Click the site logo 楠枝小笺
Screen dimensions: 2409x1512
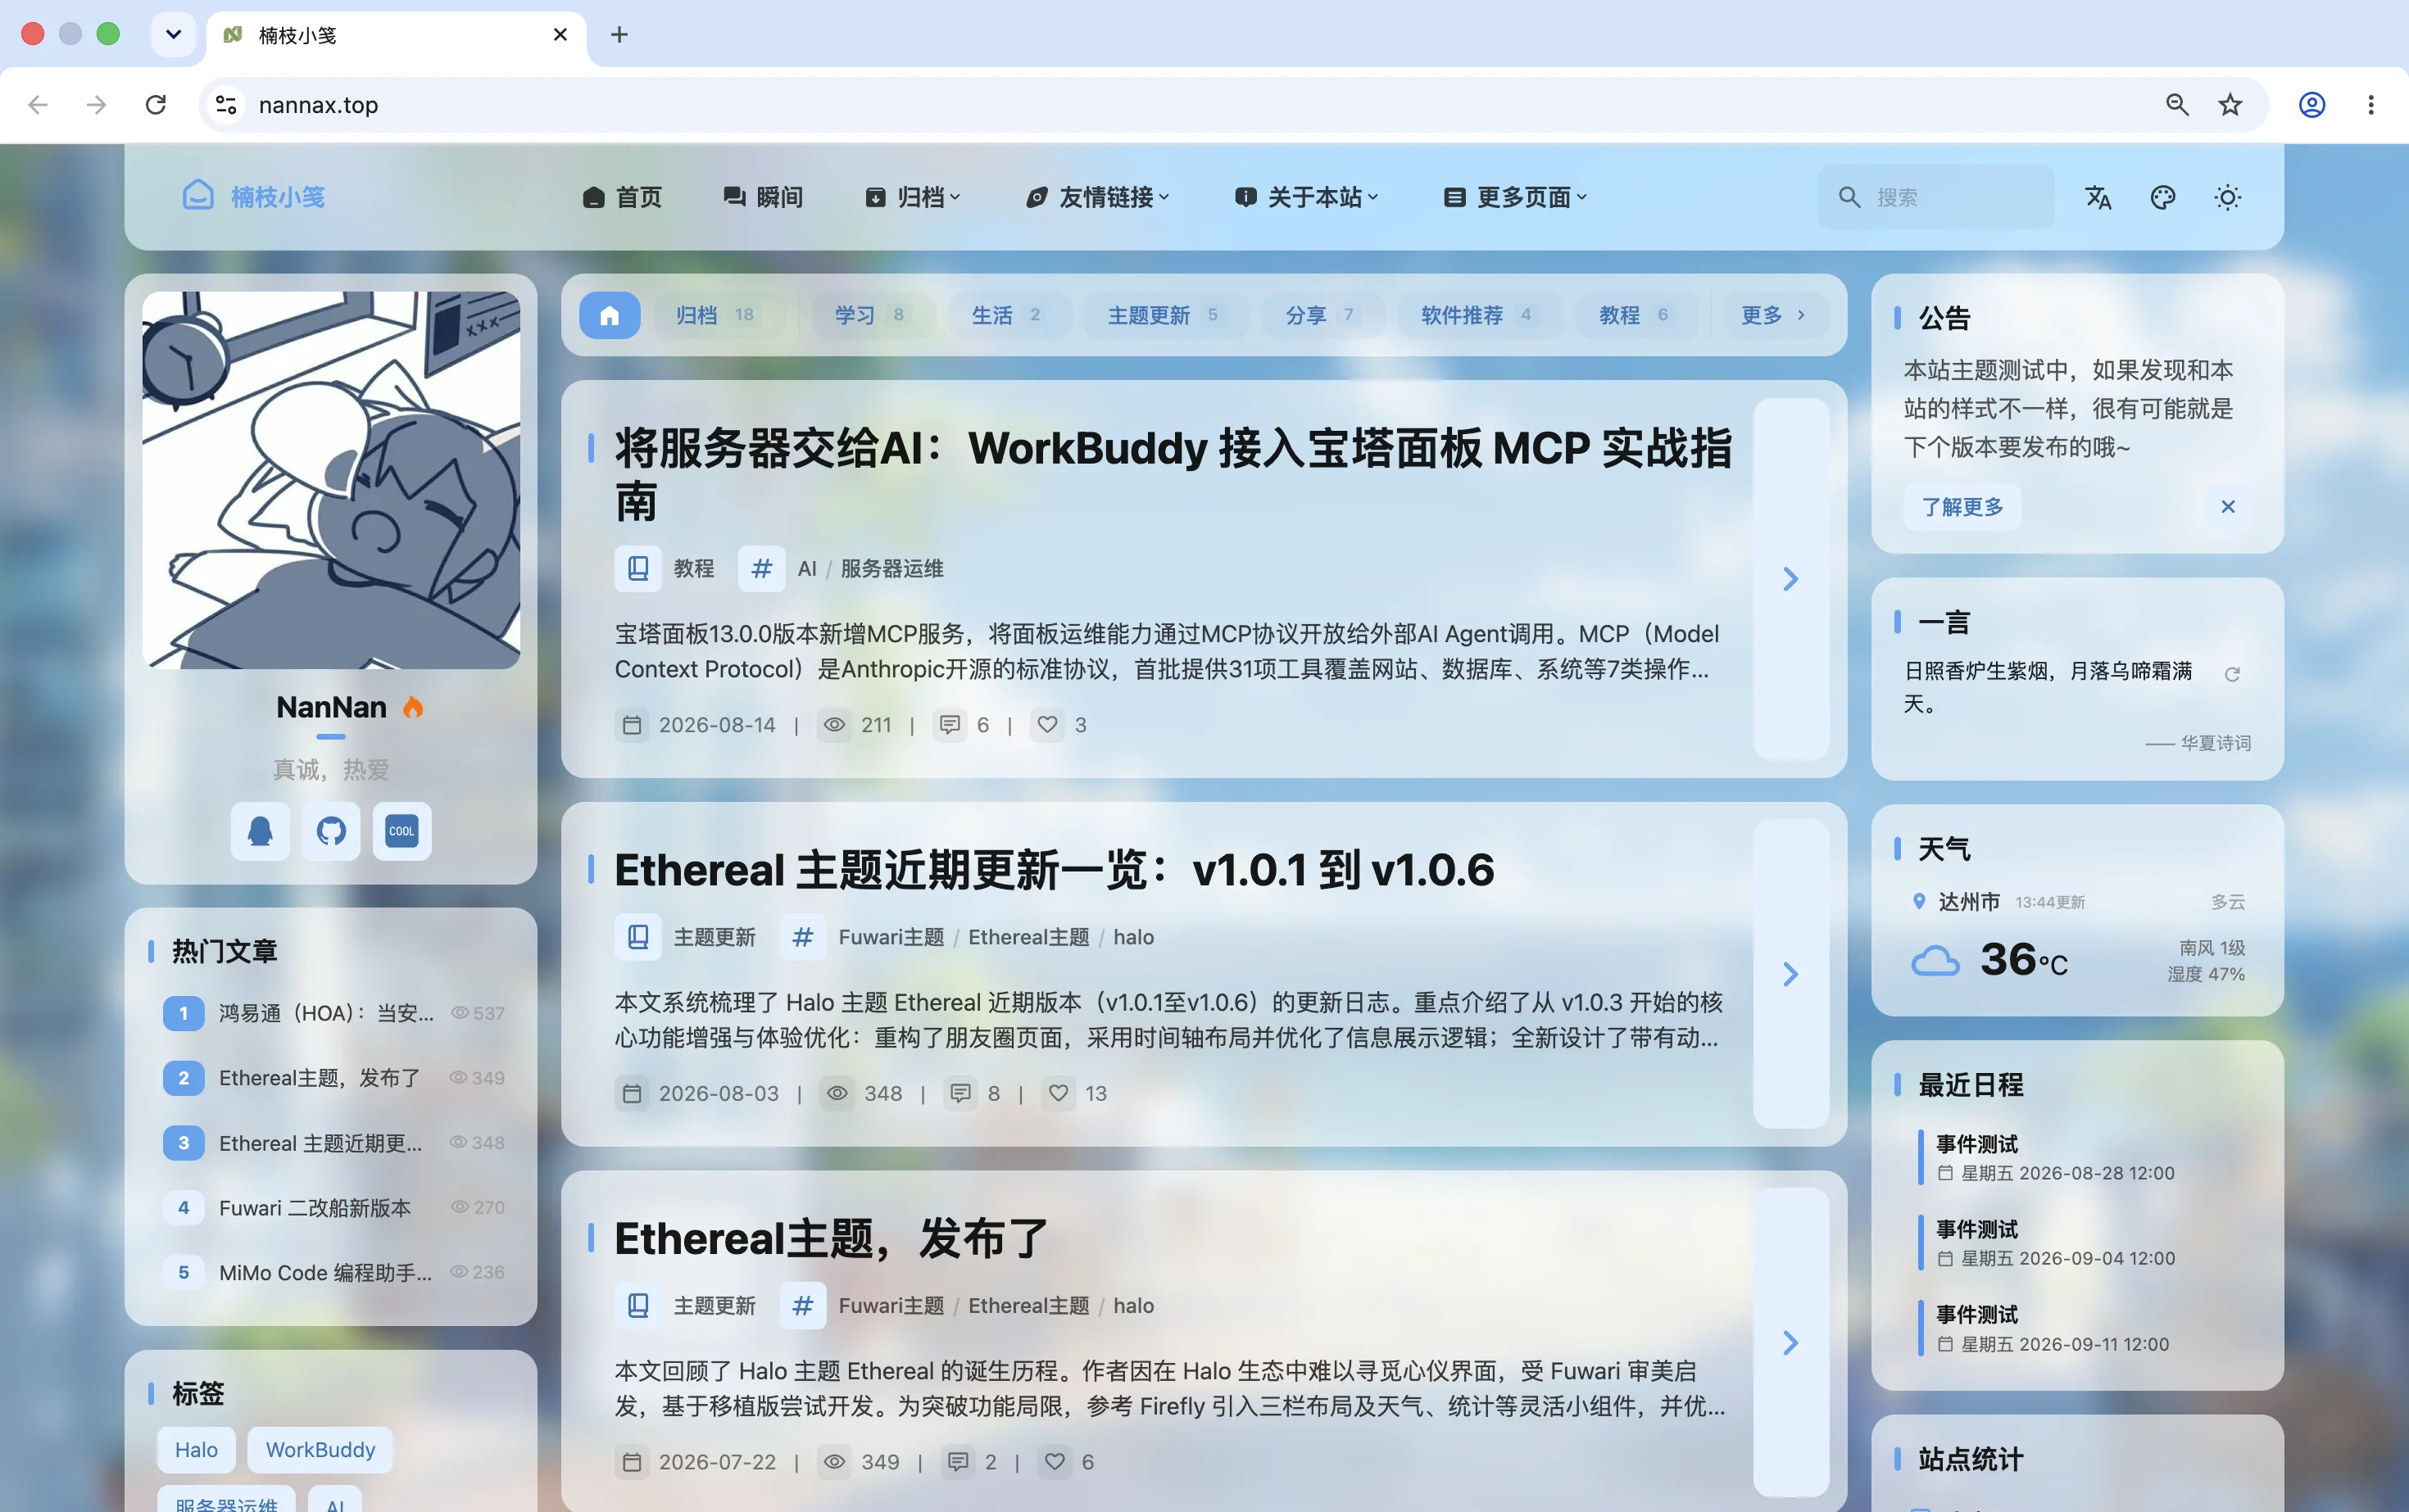click(x=254, y=197)
